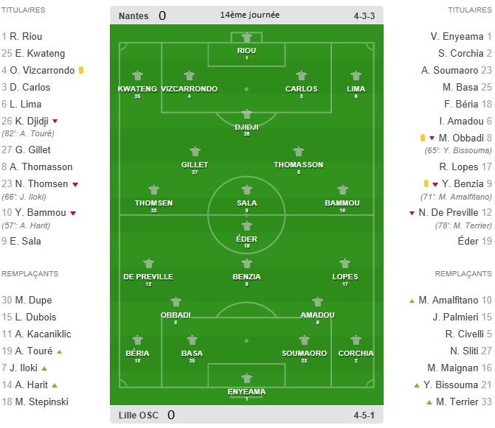Select E. Sala from the Nantes lineup
Viewport: 495px width, 428px height.
click(x=21, y=241)
